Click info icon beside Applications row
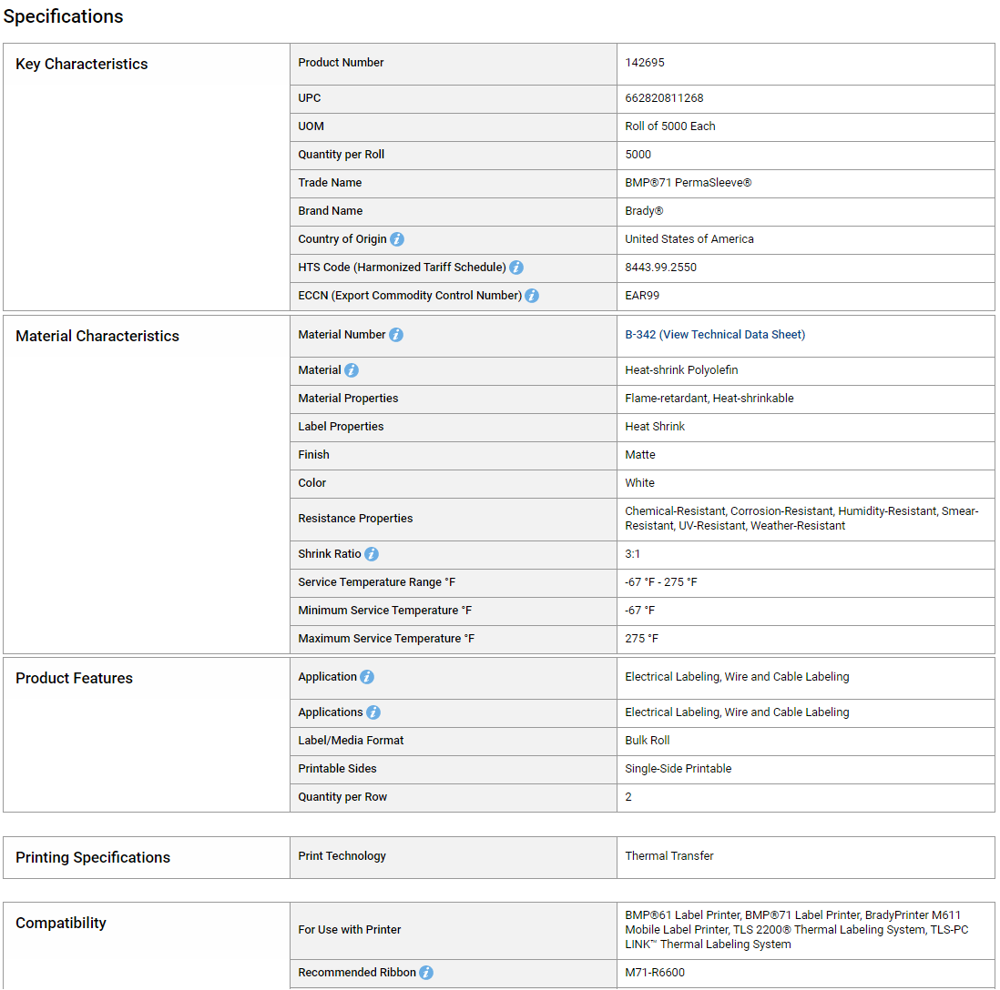Image resolution: width=1000 pixels, height=990 pixels. coord(373,712)
